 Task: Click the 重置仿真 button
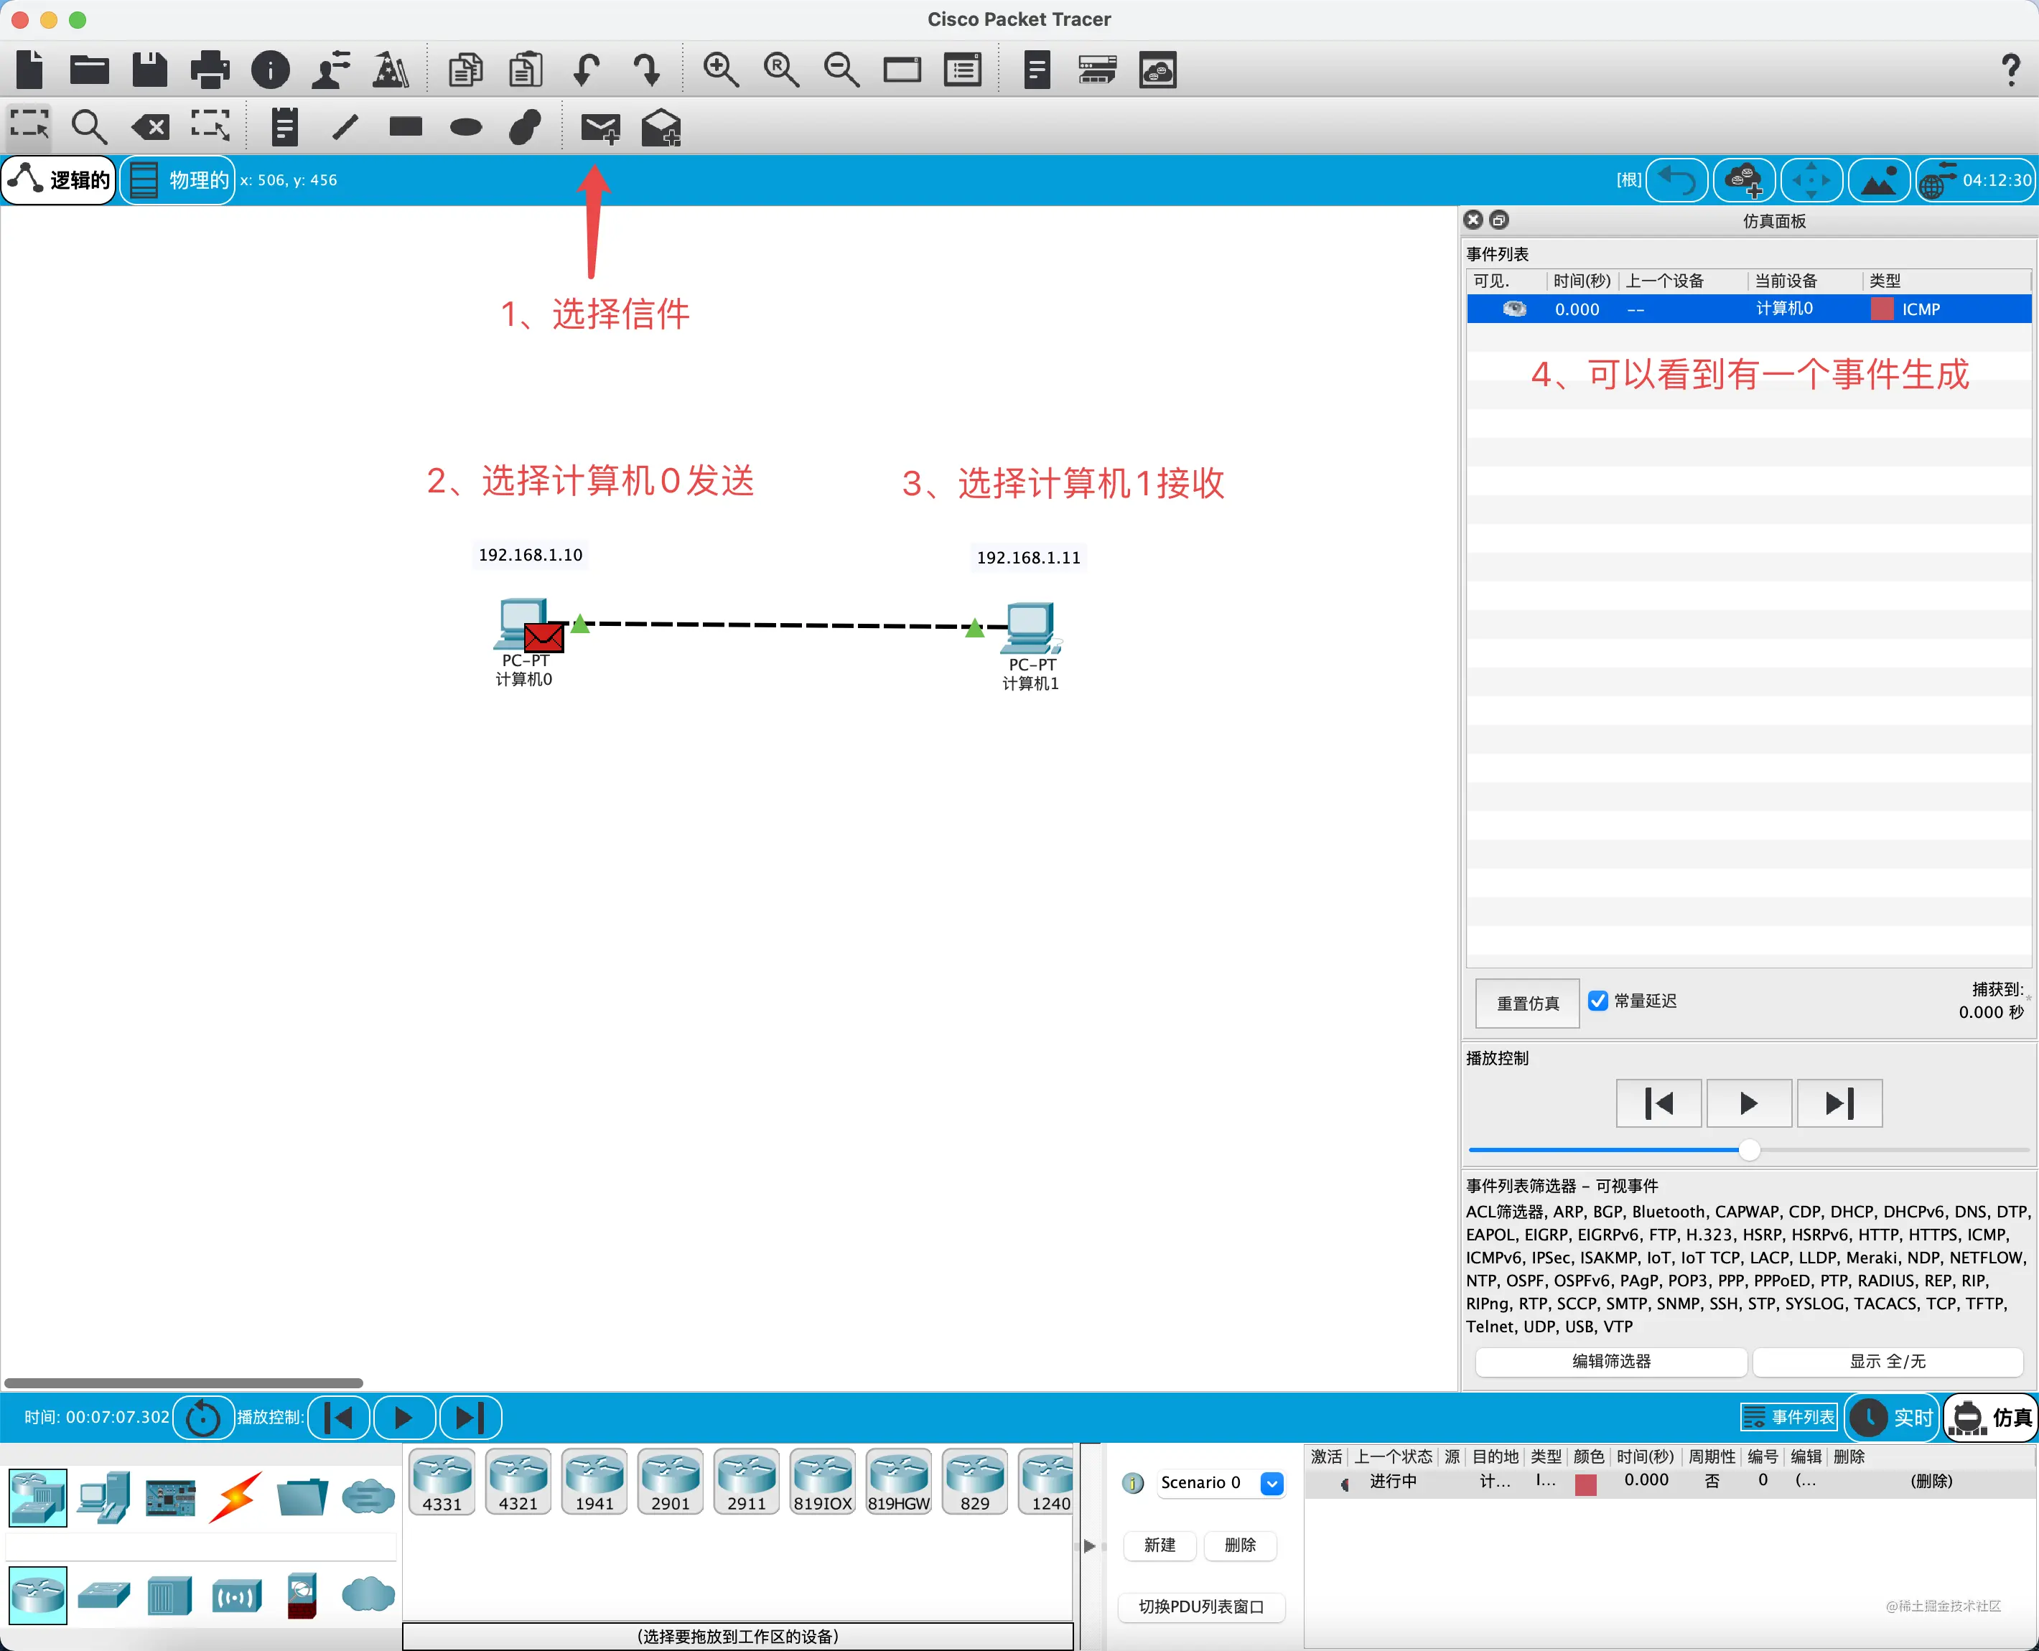click(x=1527, y=1004)
